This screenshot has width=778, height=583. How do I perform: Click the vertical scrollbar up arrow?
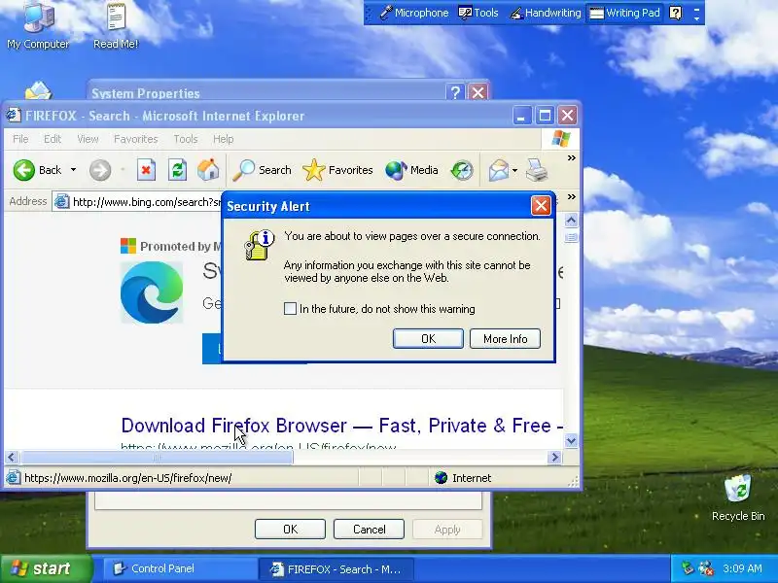pyautogui.click(x=571, y=220)
